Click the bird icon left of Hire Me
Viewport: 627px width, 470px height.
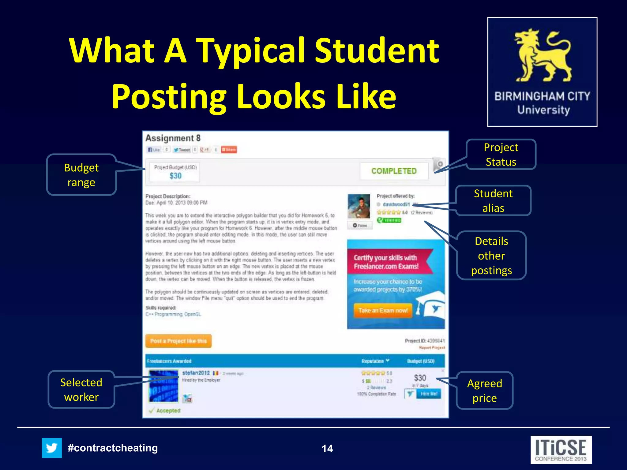(x=410, y=394)
